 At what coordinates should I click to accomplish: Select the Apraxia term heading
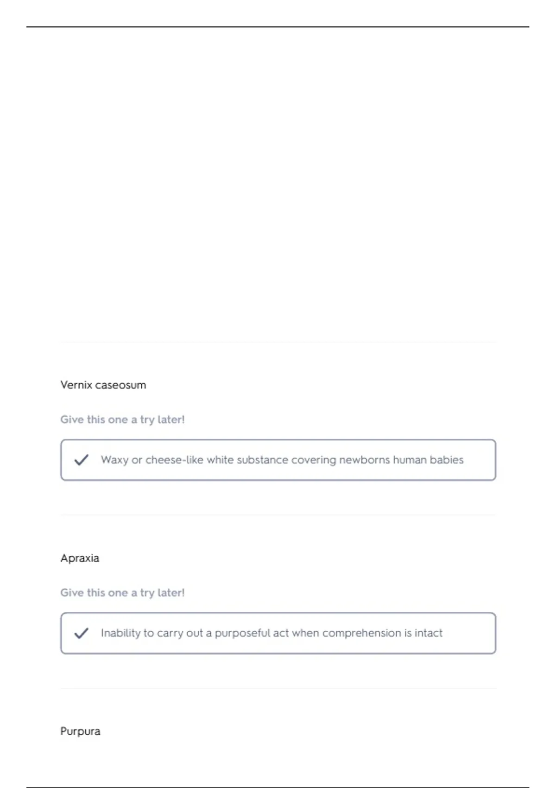[80, 558]
